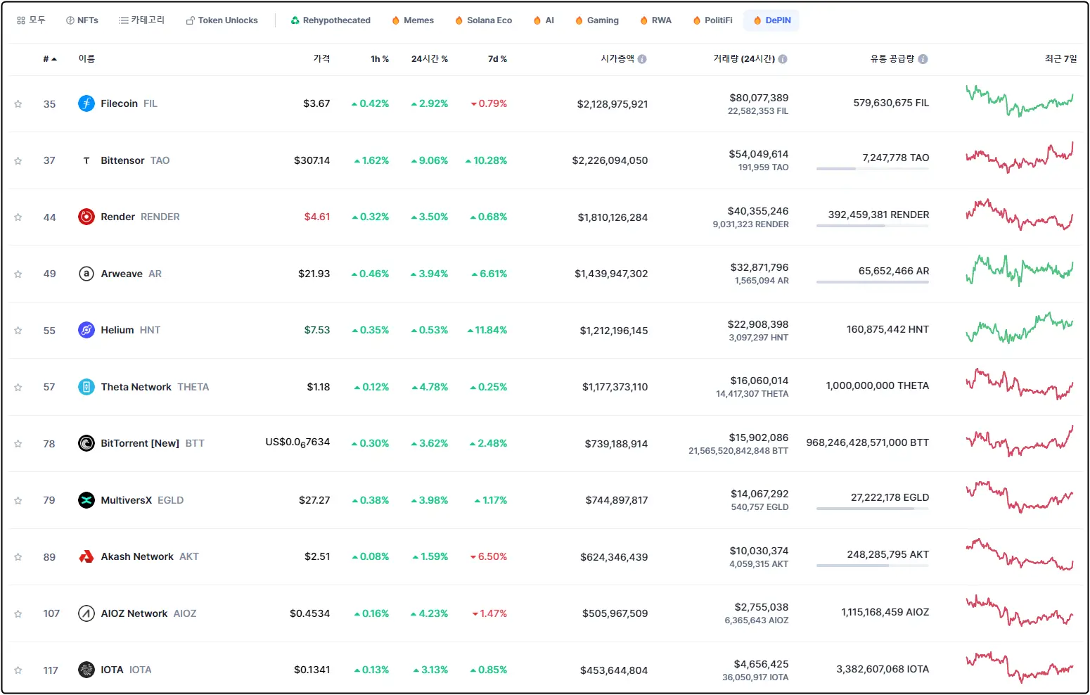Click the BitTorrent coin logo
The width and height of the screenshot is (1090, 695).
86,443
